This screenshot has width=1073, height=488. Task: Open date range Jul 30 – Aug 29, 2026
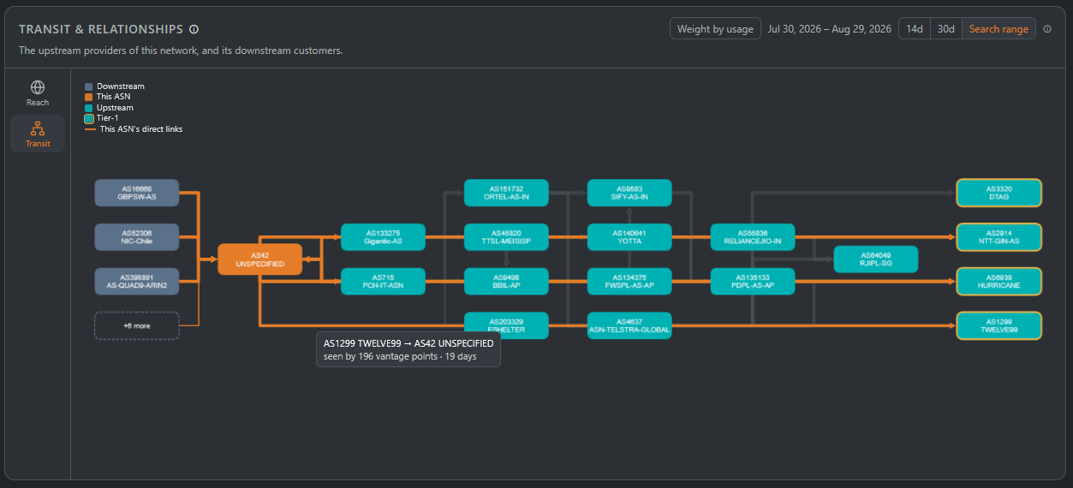click(x=830, y=29)
